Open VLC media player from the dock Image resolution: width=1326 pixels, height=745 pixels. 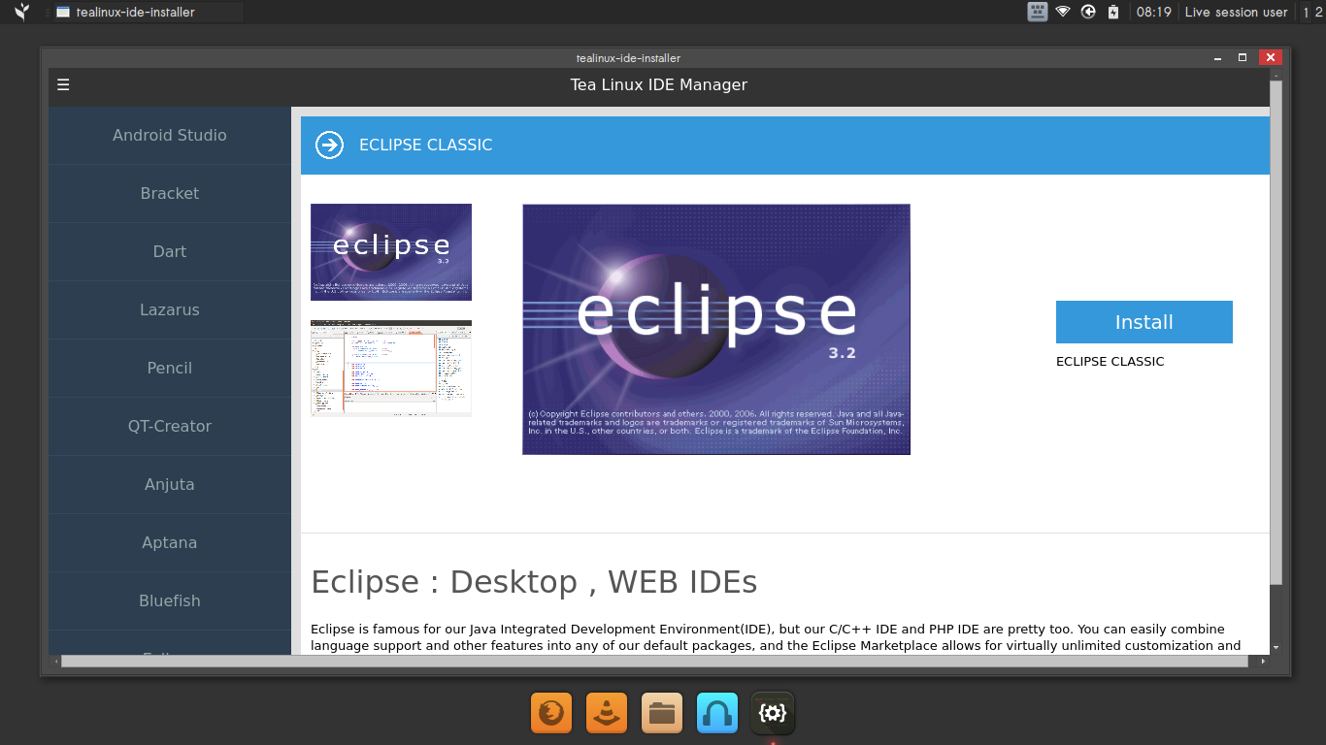pos(607,713)
